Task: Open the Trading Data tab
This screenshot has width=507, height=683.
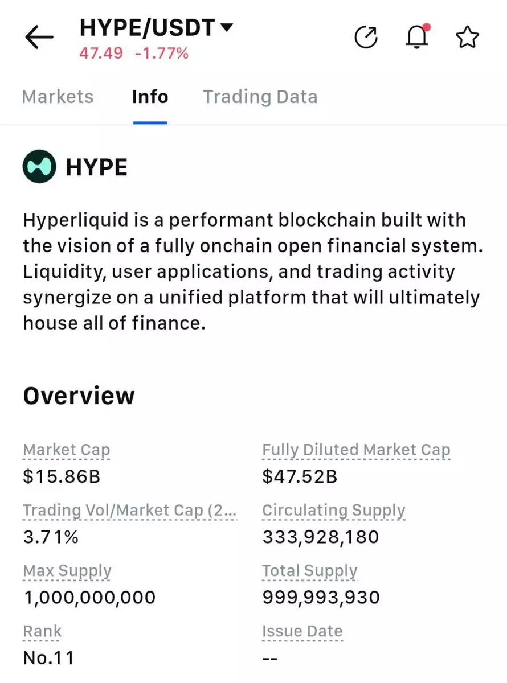Action: click(x=260, y=97)
